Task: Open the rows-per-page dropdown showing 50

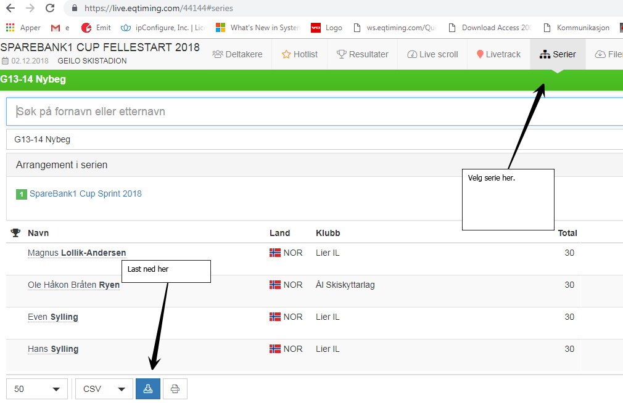Action: [37, 389]
